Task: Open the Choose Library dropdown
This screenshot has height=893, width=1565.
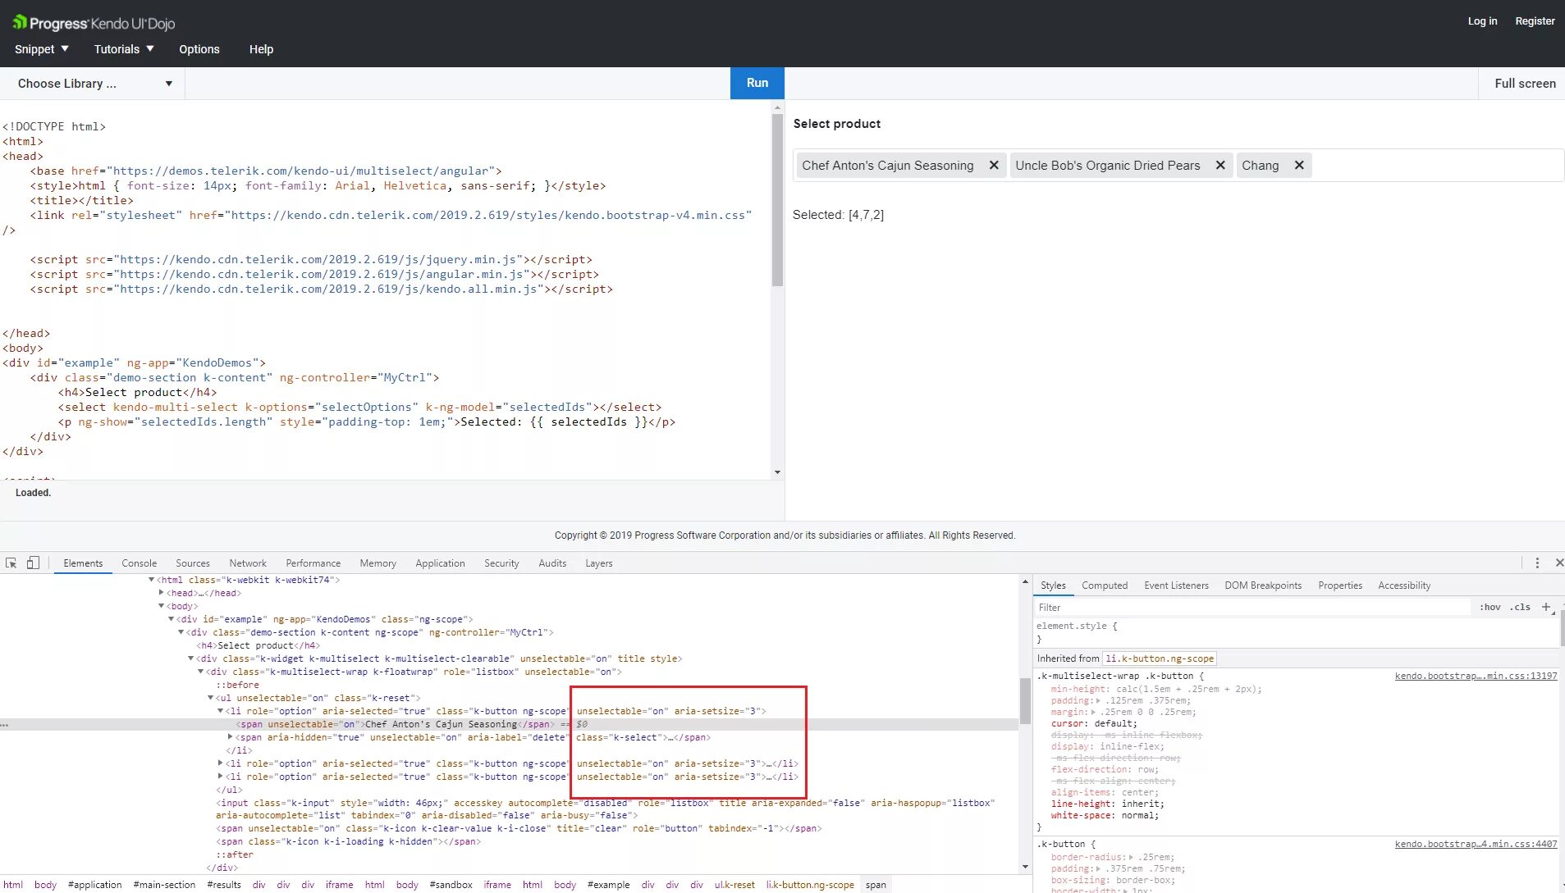Action: click(x=94, y=84)
